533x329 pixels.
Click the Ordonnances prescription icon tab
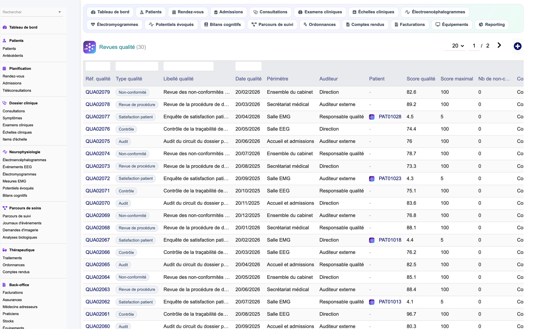point(305,25)
